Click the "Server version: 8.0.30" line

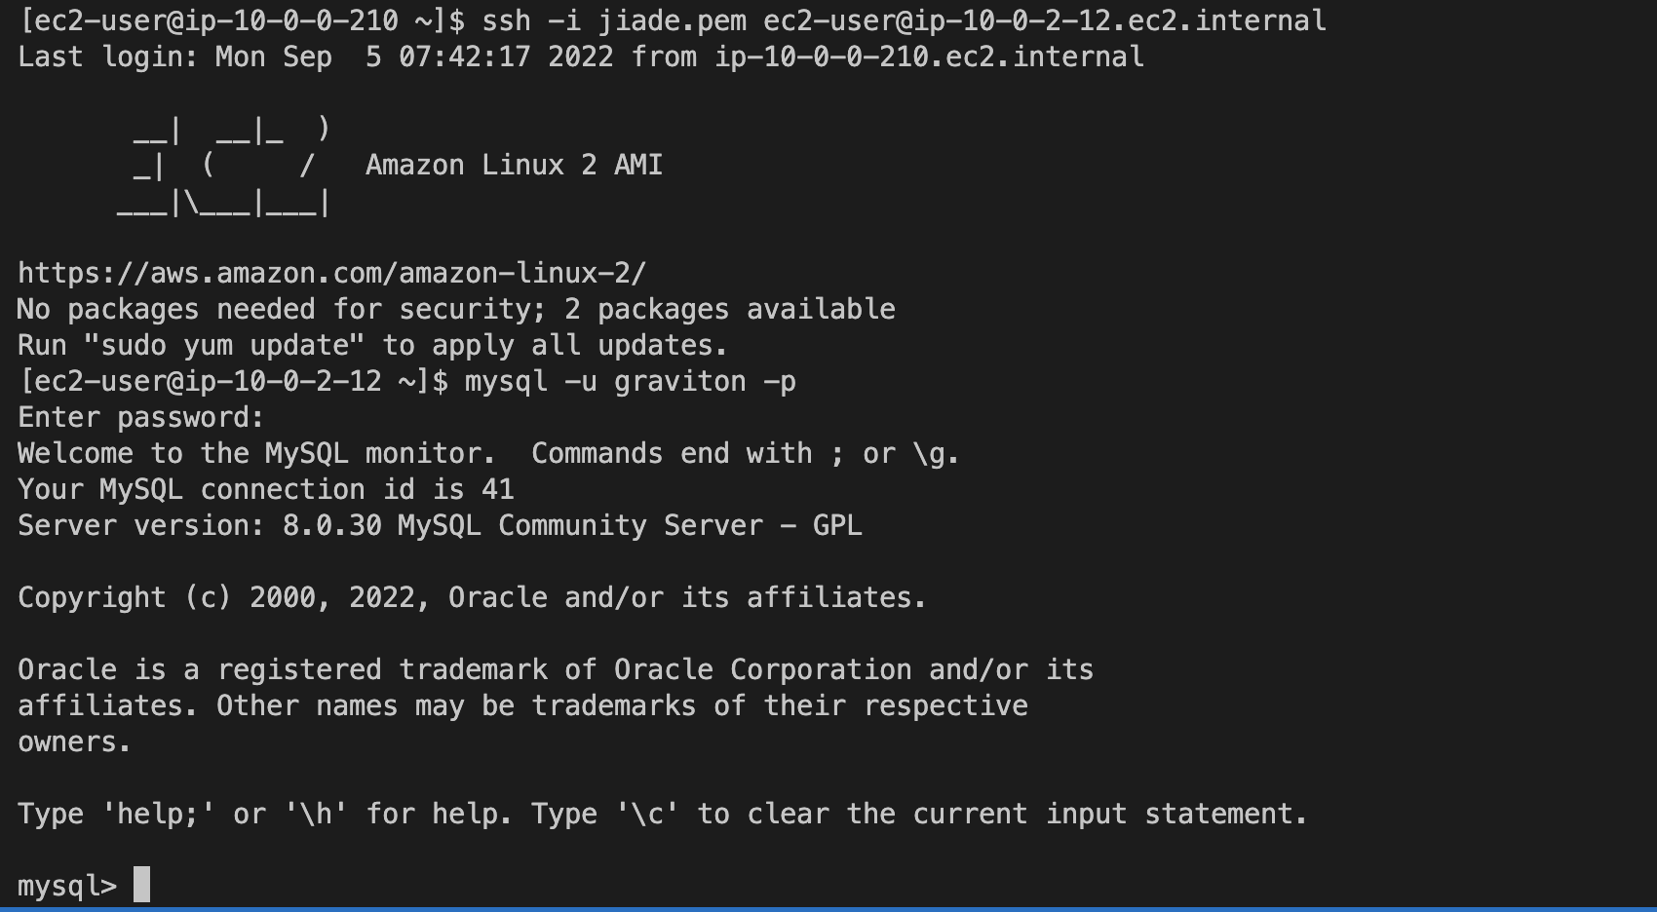(x=439, y=525)
